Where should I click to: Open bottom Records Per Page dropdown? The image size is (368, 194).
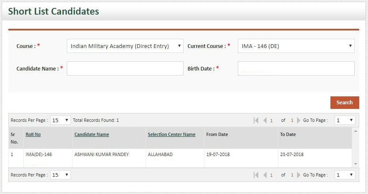click(60, 175)
